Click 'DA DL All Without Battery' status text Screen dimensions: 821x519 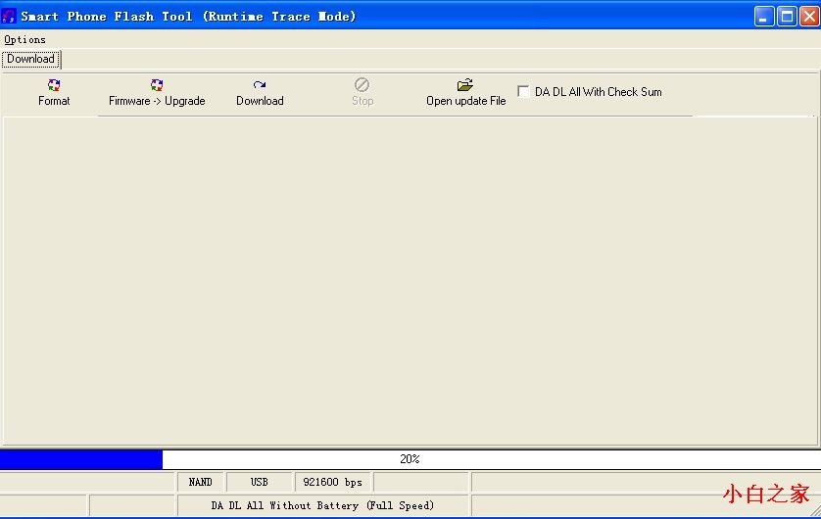click(322, 505)
